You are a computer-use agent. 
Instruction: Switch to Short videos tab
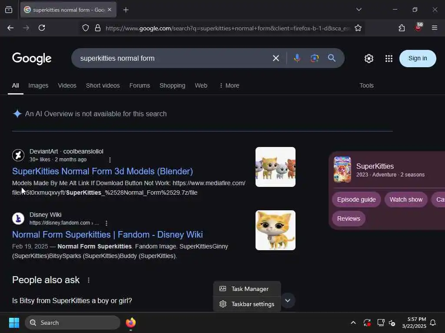[x=103, y=85]
